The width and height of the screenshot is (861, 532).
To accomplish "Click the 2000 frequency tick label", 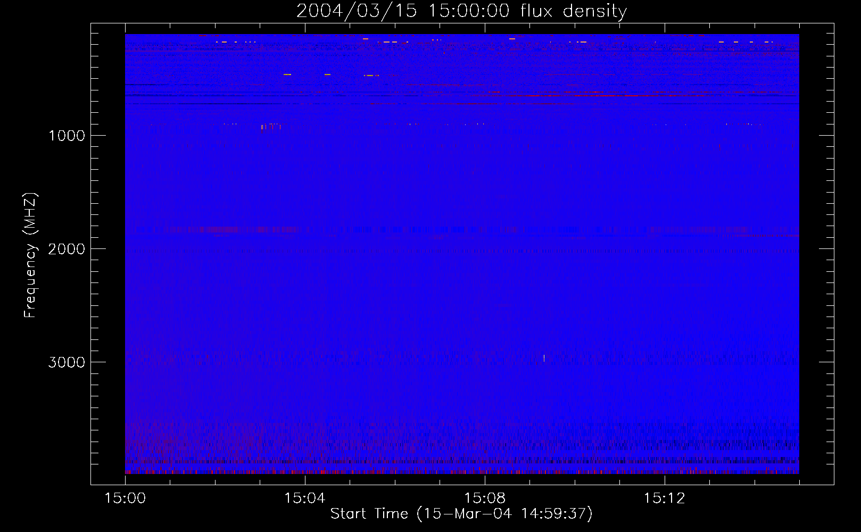I will (67, 249).
